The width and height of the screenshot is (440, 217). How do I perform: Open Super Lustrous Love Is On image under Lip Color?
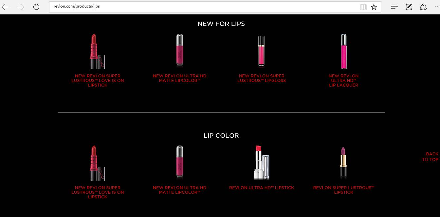[x=98, y=163]
